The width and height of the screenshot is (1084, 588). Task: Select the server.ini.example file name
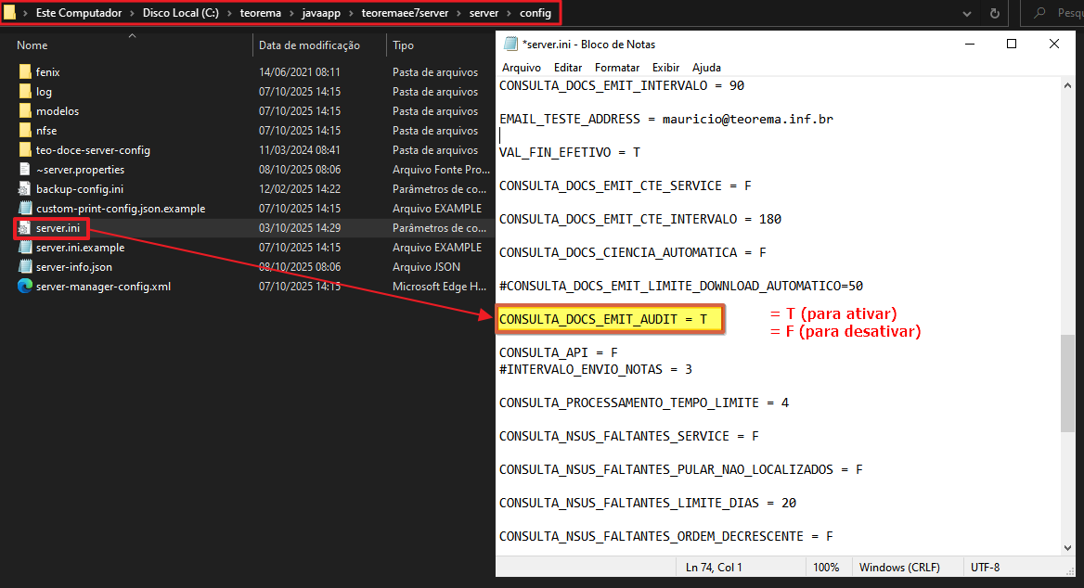80,248
